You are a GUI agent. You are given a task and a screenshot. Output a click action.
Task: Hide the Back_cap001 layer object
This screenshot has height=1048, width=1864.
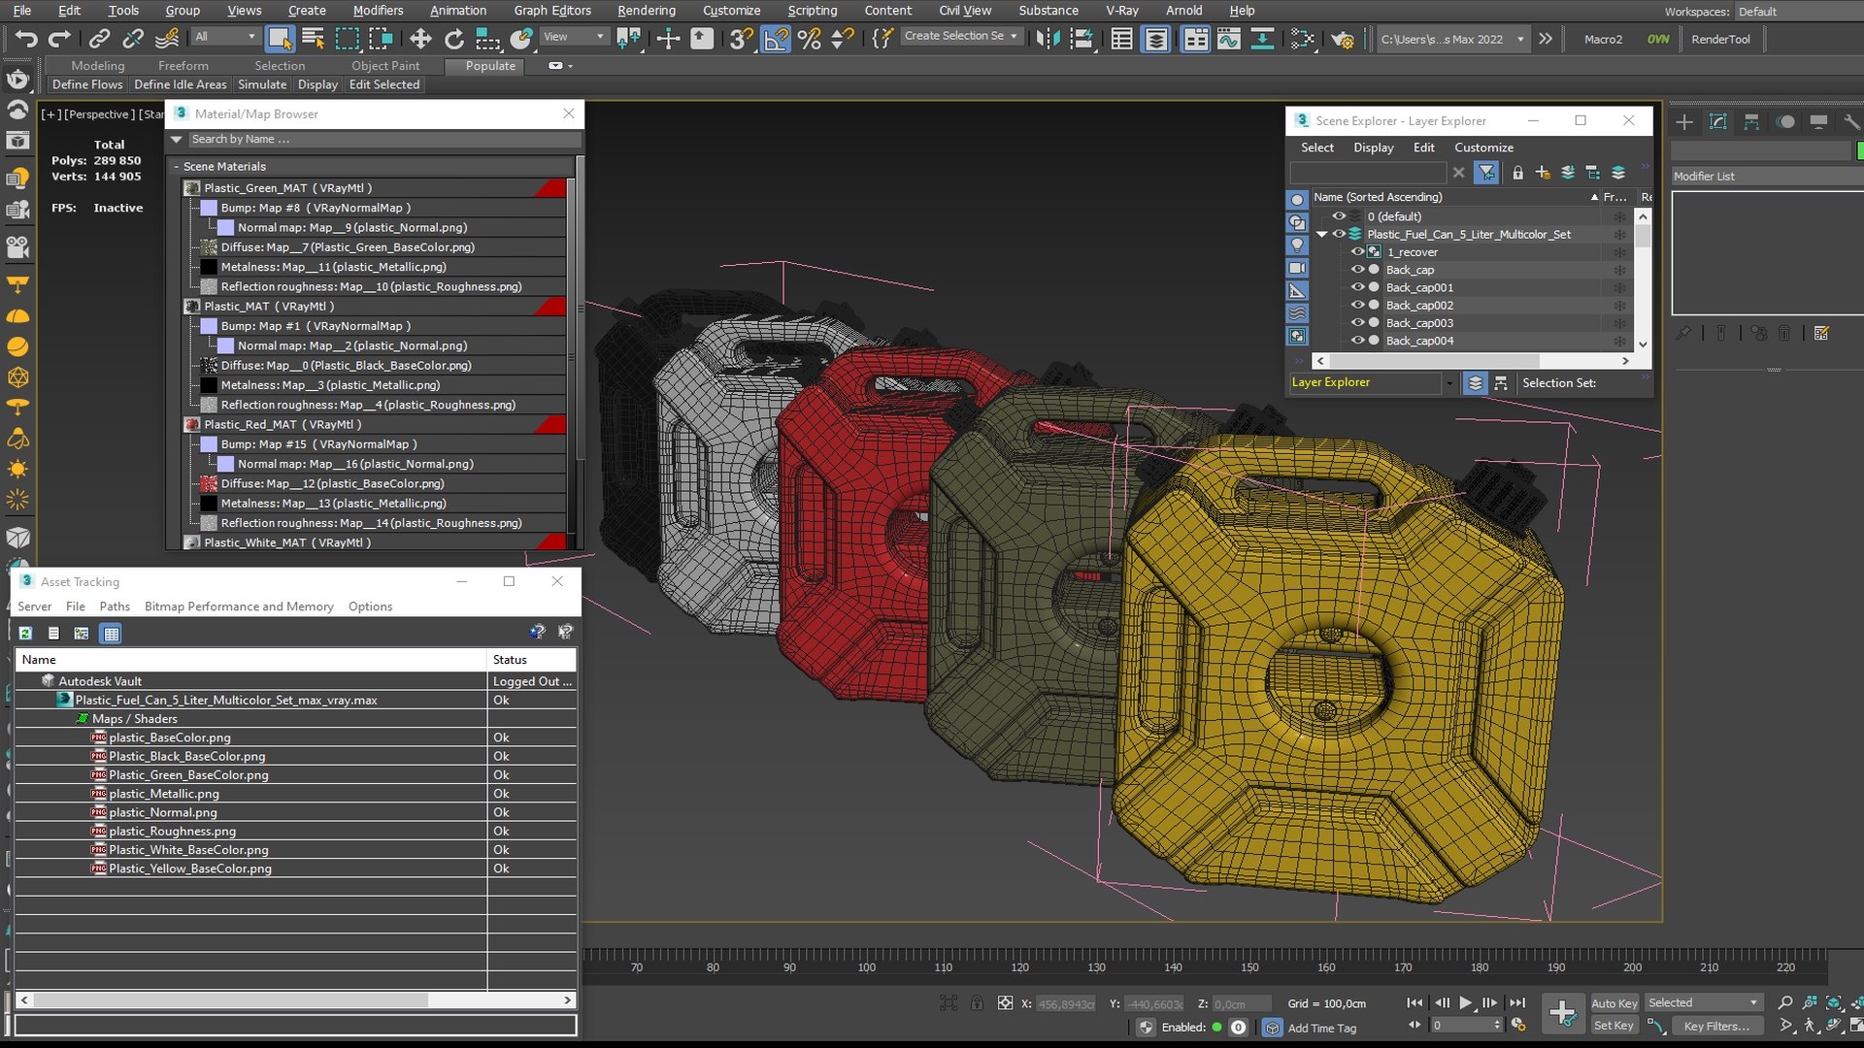point(1358,287)
